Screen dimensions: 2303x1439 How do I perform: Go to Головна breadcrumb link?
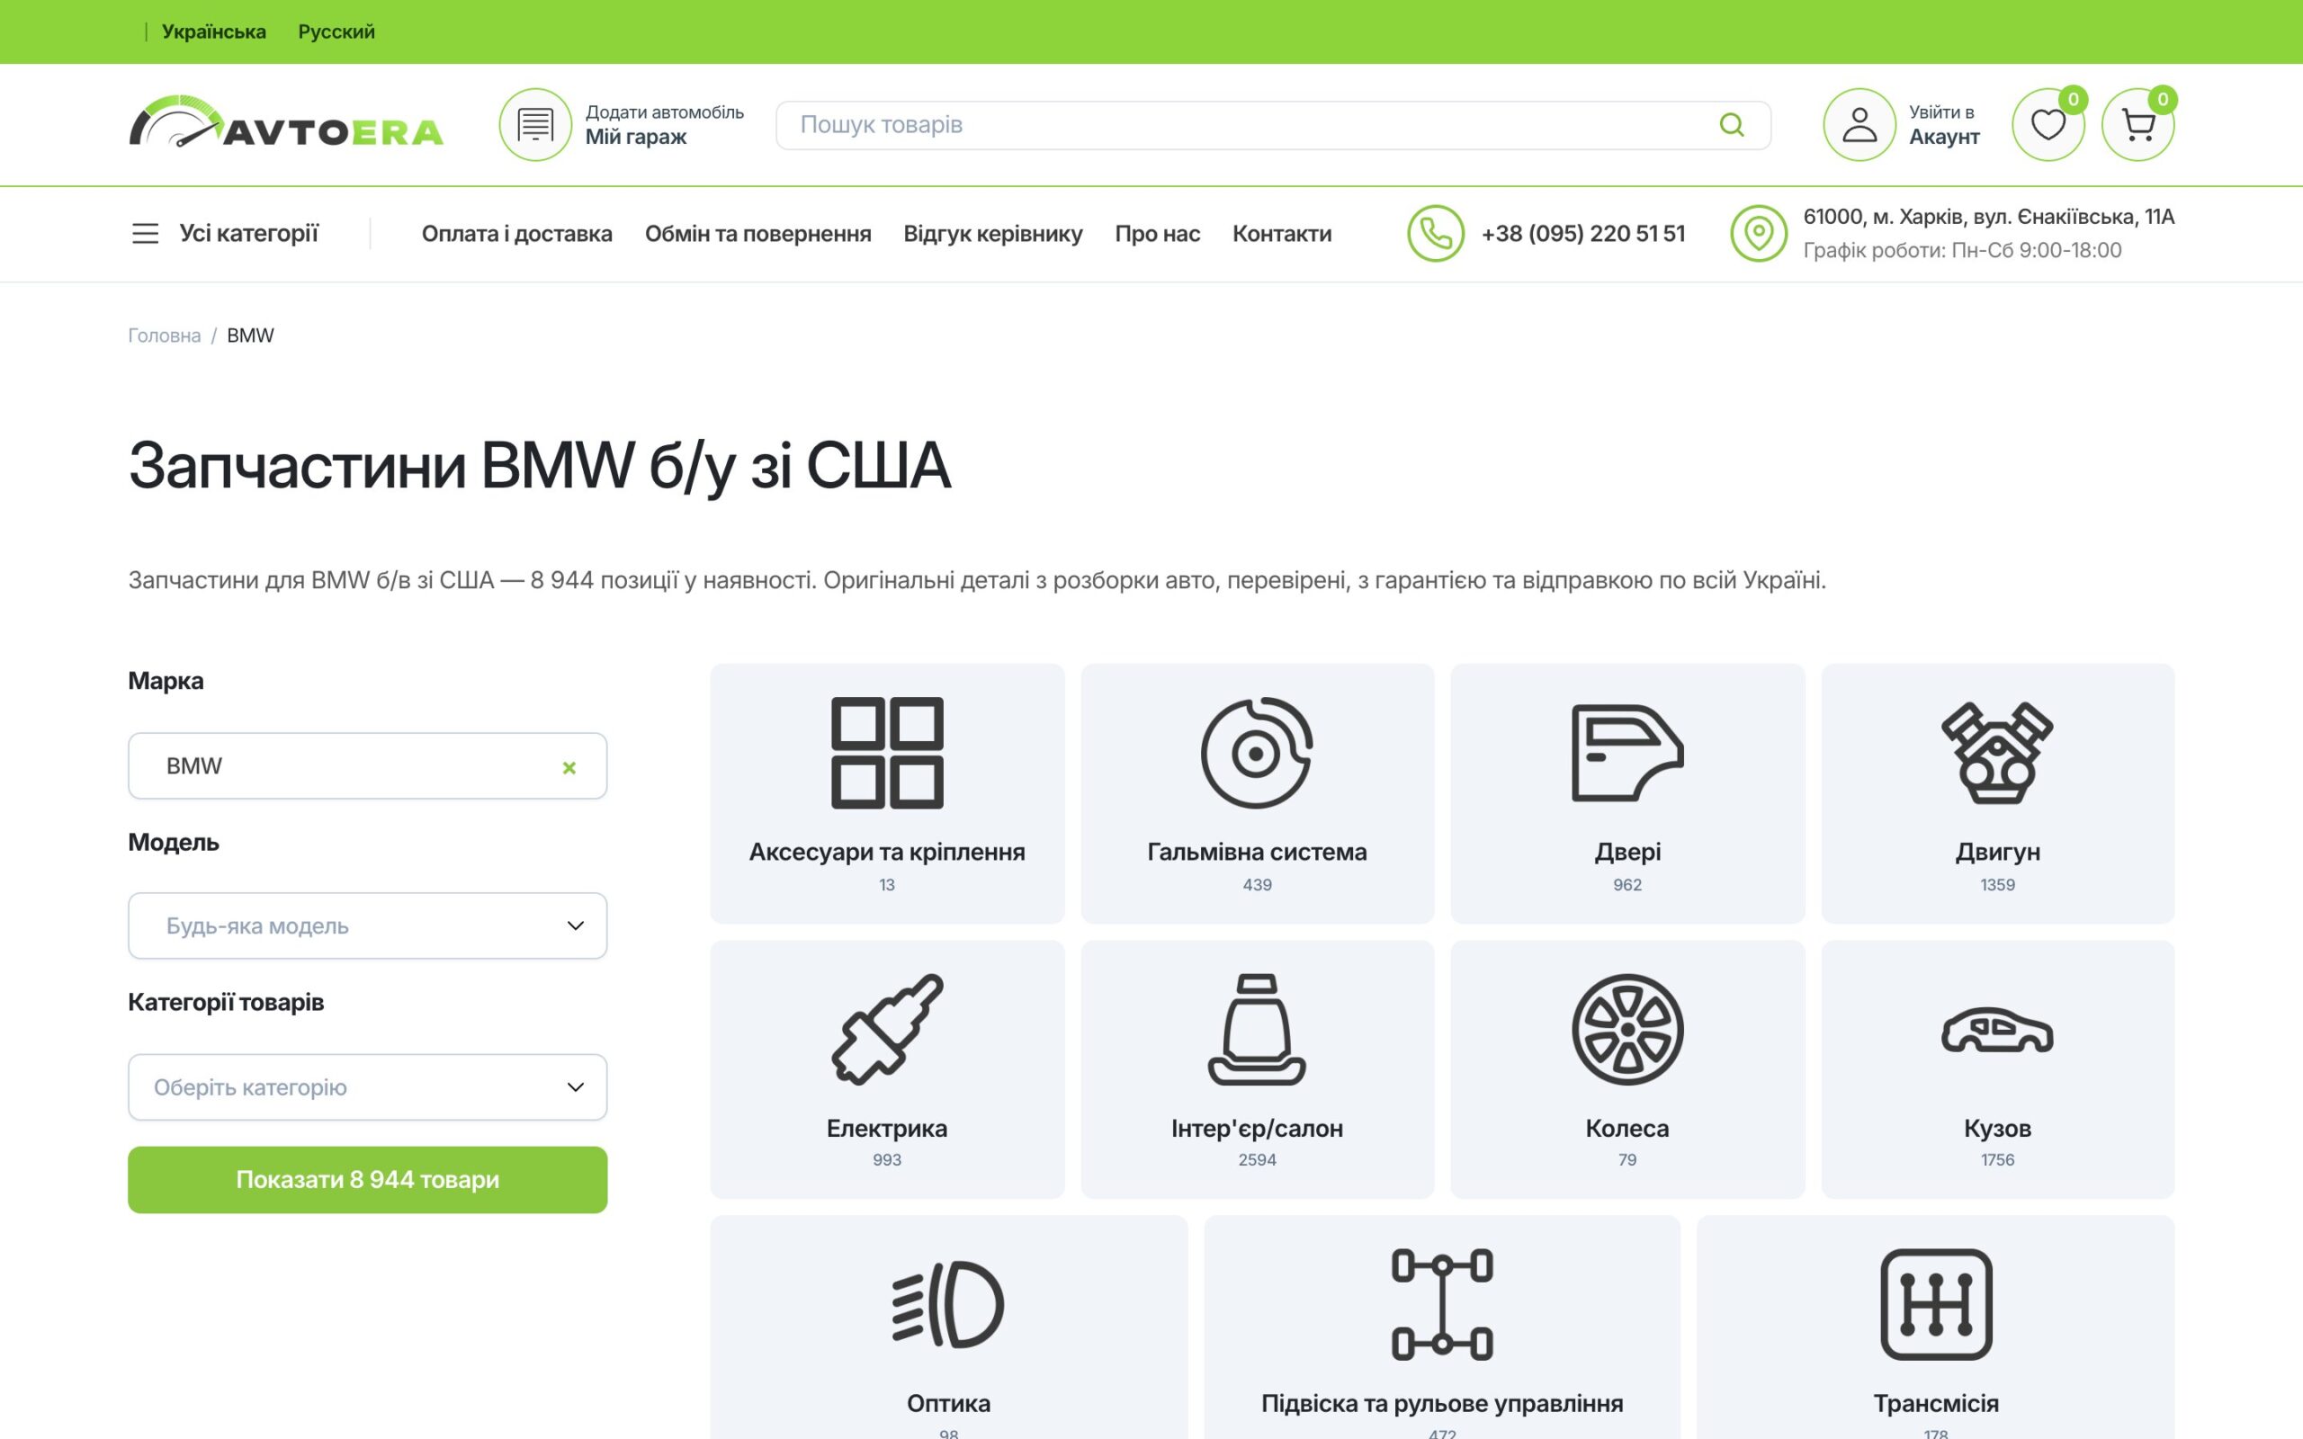click(165, 335)
